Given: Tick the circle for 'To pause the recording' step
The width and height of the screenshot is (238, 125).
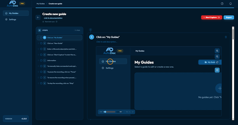Looking at the screenshot, I should pos(41,72).
